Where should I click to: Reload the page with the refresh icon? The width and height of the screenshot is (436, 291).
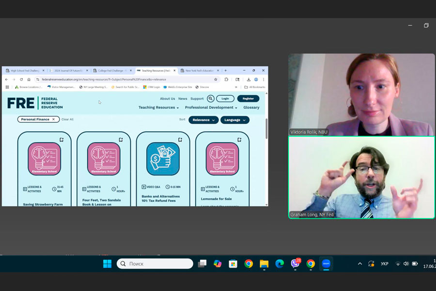(21, 80)
